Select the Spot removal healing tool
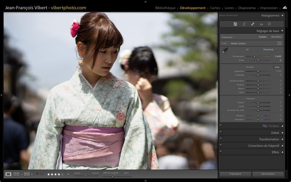The image size is (291, 182). point(253,24)
